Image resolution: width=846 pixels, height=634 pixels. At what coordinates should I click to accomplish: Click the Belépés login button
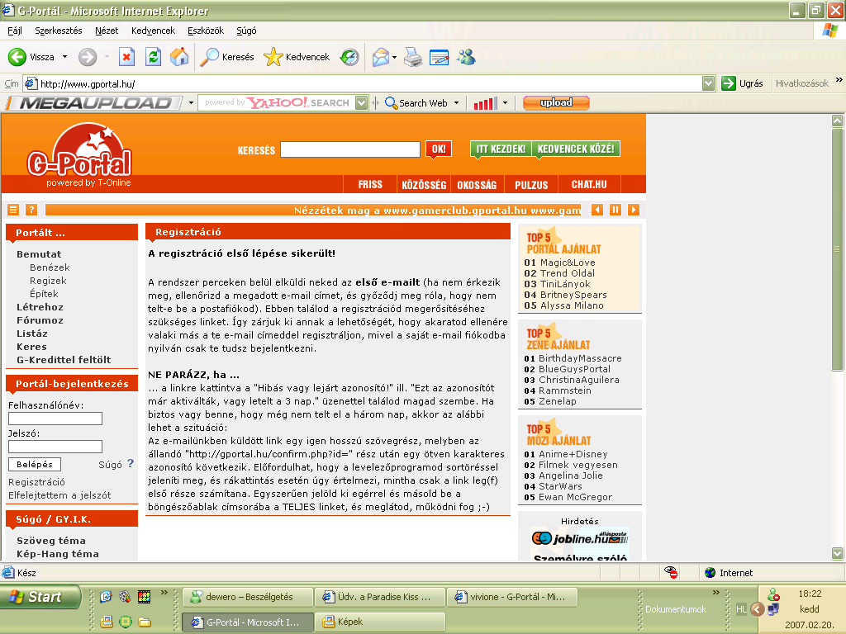click(35, 464)
